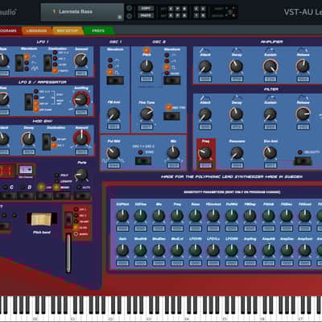This screenshot has height=322, width=322.
Task: Click the Amplifier Sustain knob
Action: coord(270,66)
